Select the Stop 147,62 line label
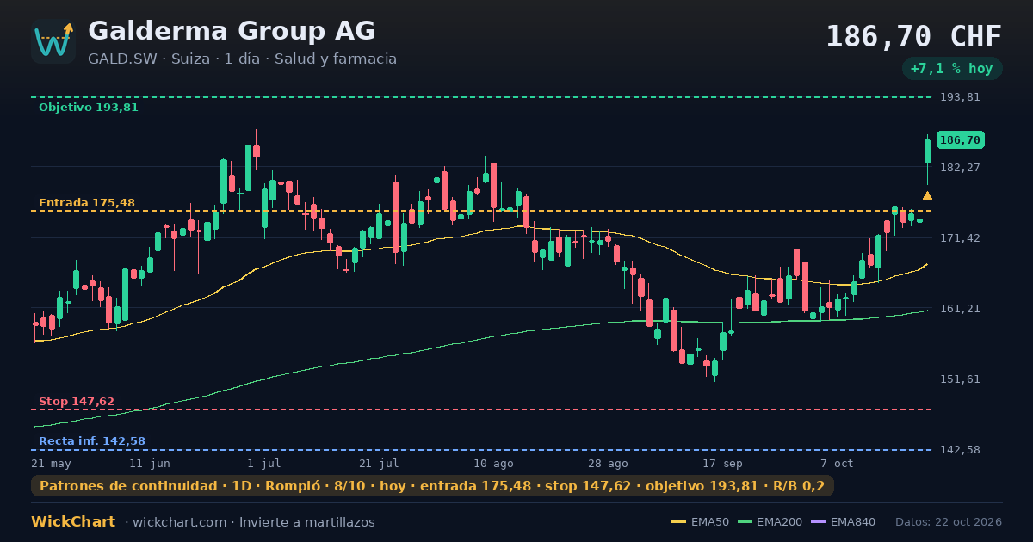The height and width of the screenshot is (542, 1033). pyautogui.click(x=77, y=402)
